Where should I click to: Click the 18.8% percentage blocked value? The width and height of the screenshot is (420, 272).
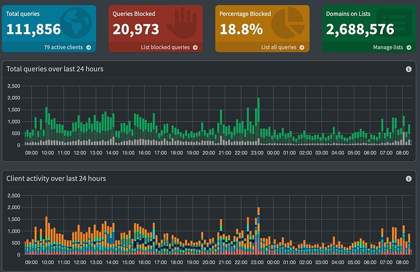tap(241, 29)
